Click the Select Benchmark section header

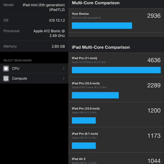coord(17,60)
